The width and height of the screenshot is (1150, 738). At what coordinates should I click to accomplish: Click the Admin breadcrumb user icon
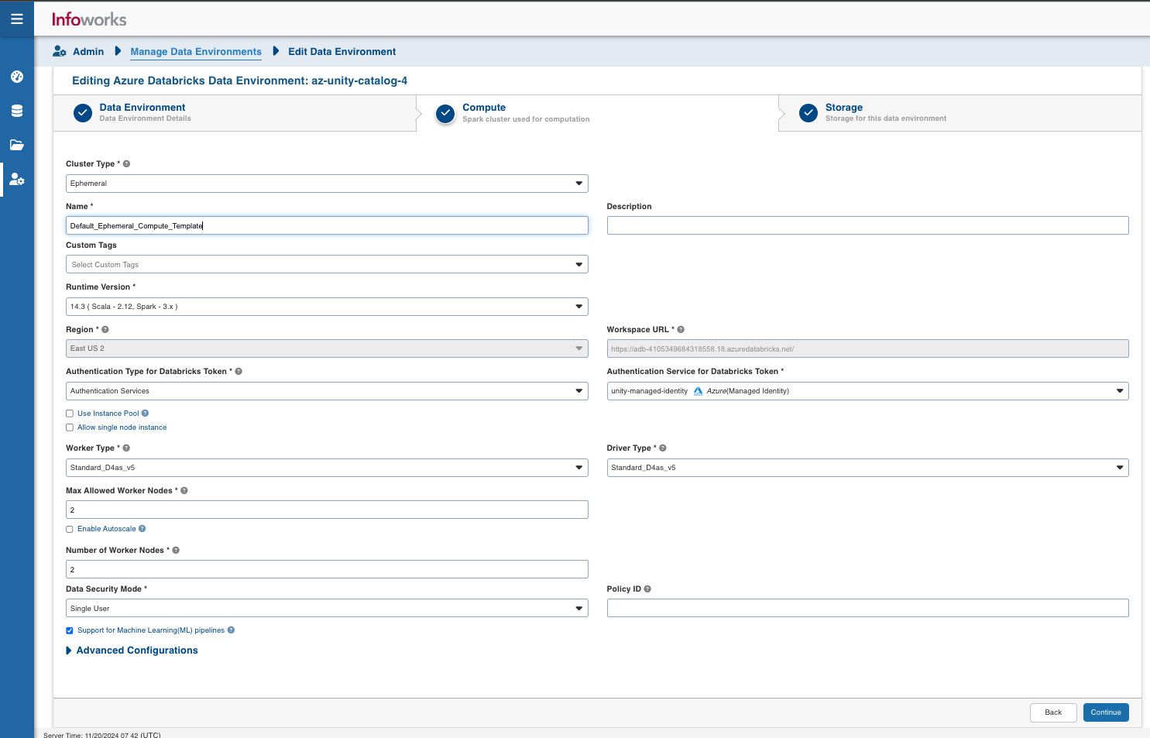[x=60, y=51]
